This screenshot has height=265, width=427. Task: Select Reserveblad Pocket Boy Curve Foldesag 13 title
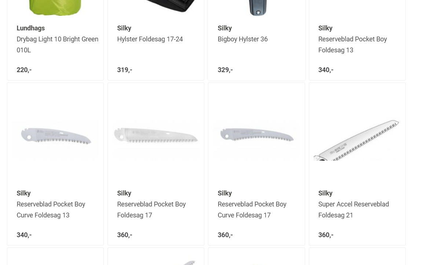51,209
